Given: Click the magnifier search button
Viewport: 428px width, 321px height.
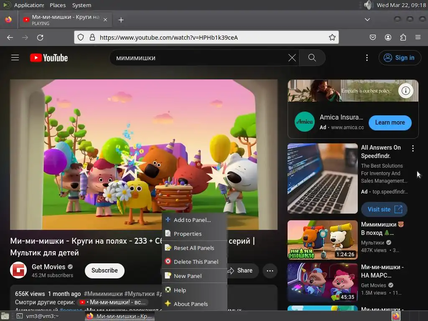Looking at the screenshot, I should tap(312, 58).
